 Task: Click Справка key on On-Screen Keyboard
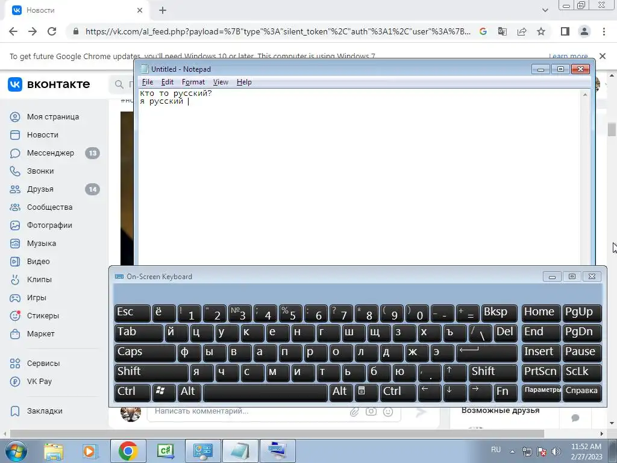click(582, 392)
